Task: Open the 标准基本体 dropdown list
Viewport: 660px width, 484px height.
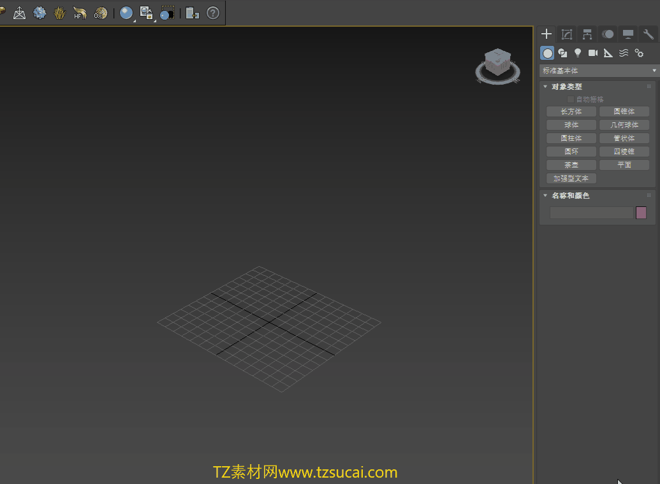Action: coord(598,71)
